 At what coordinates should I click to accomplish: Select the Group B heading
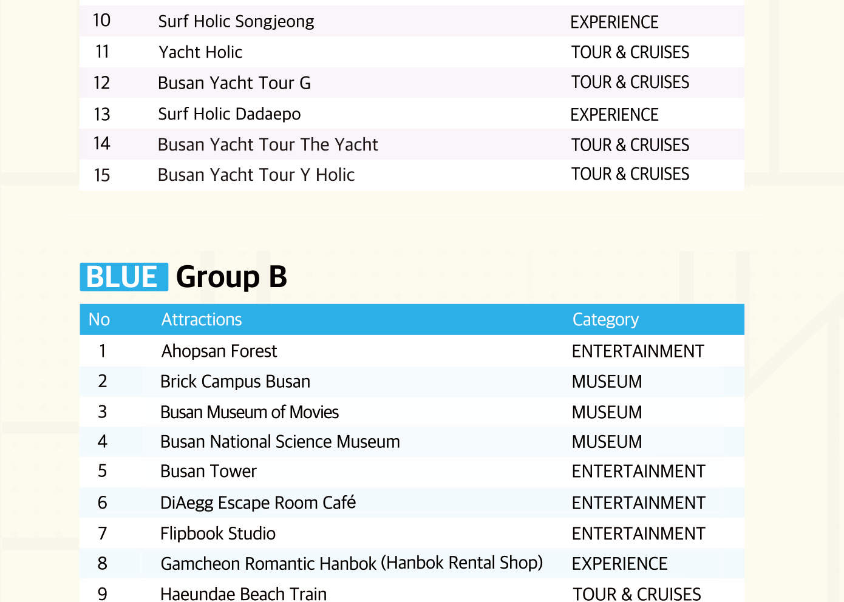pyautogui.click(x=231, y=277)
